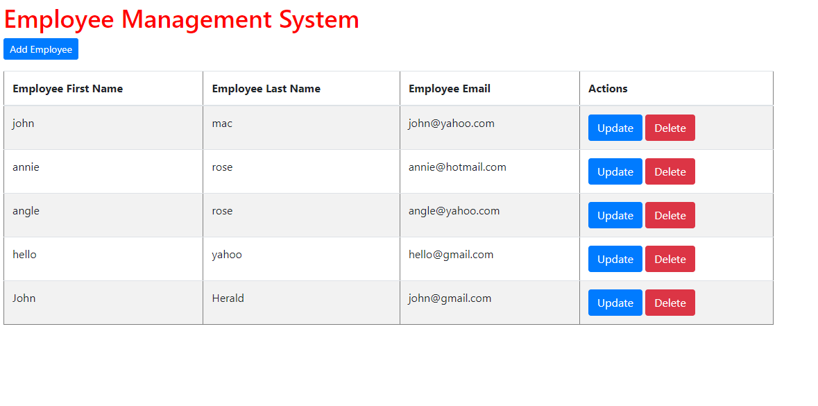The height and width of the screenshot is (406, 818).
Task: Delete the John Herald entry
Action: click(670, 303)
